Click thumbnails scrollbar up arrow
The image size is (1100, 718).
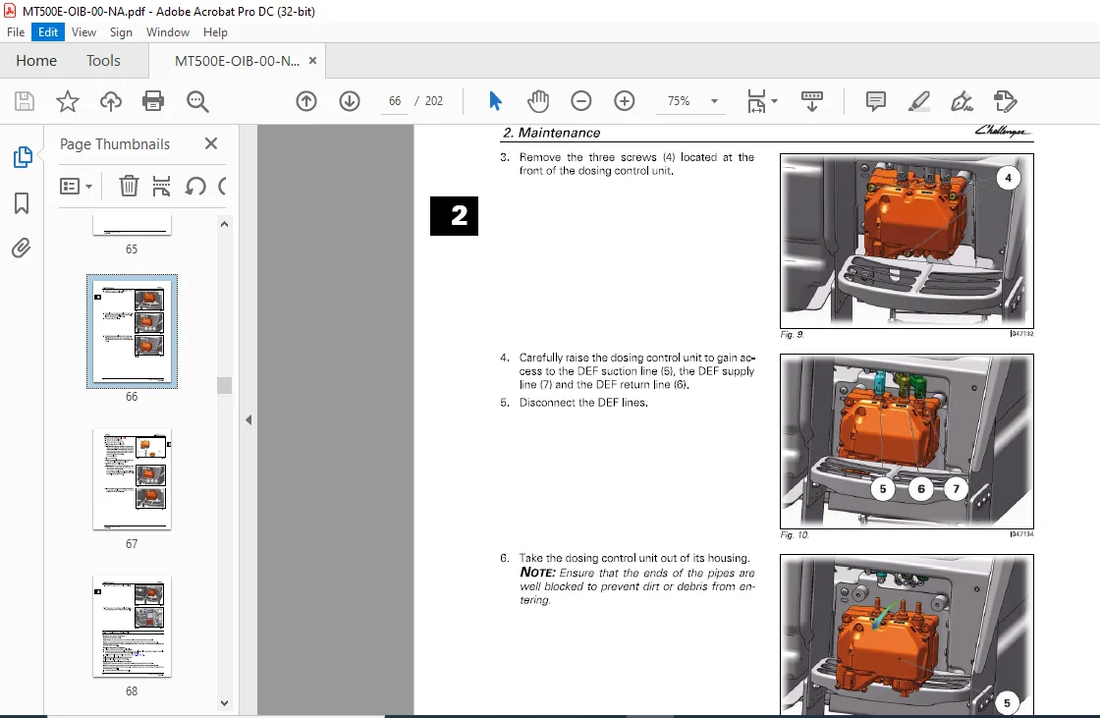225,224
